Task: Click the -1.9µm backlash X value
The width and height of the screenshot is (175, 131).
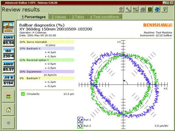Action: (x=51, y=56)
